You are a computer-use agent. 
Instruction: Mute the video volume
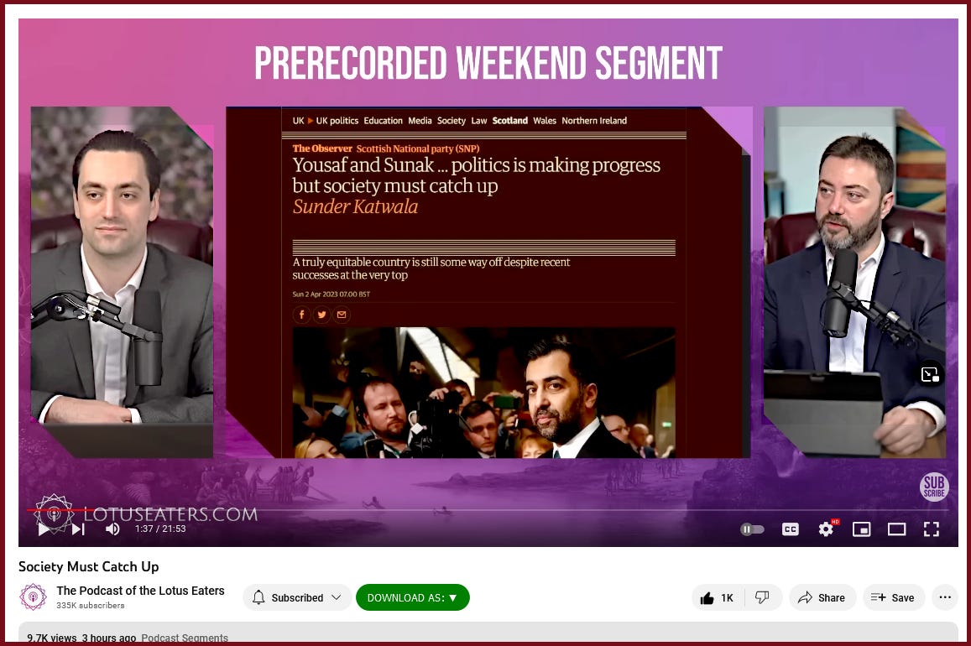(x=112, y=529)
